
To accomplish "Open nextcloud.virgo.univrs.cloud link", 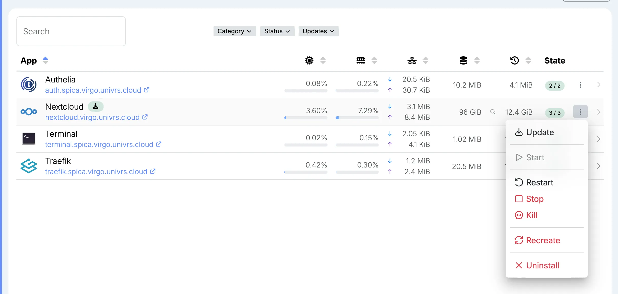I will 92,117.
